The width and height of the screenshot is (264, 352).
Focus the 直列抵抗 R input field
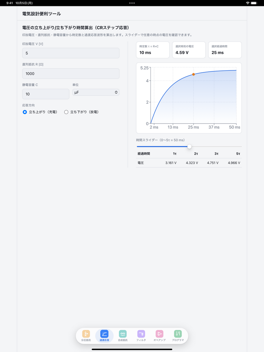[x=71, y=74]
